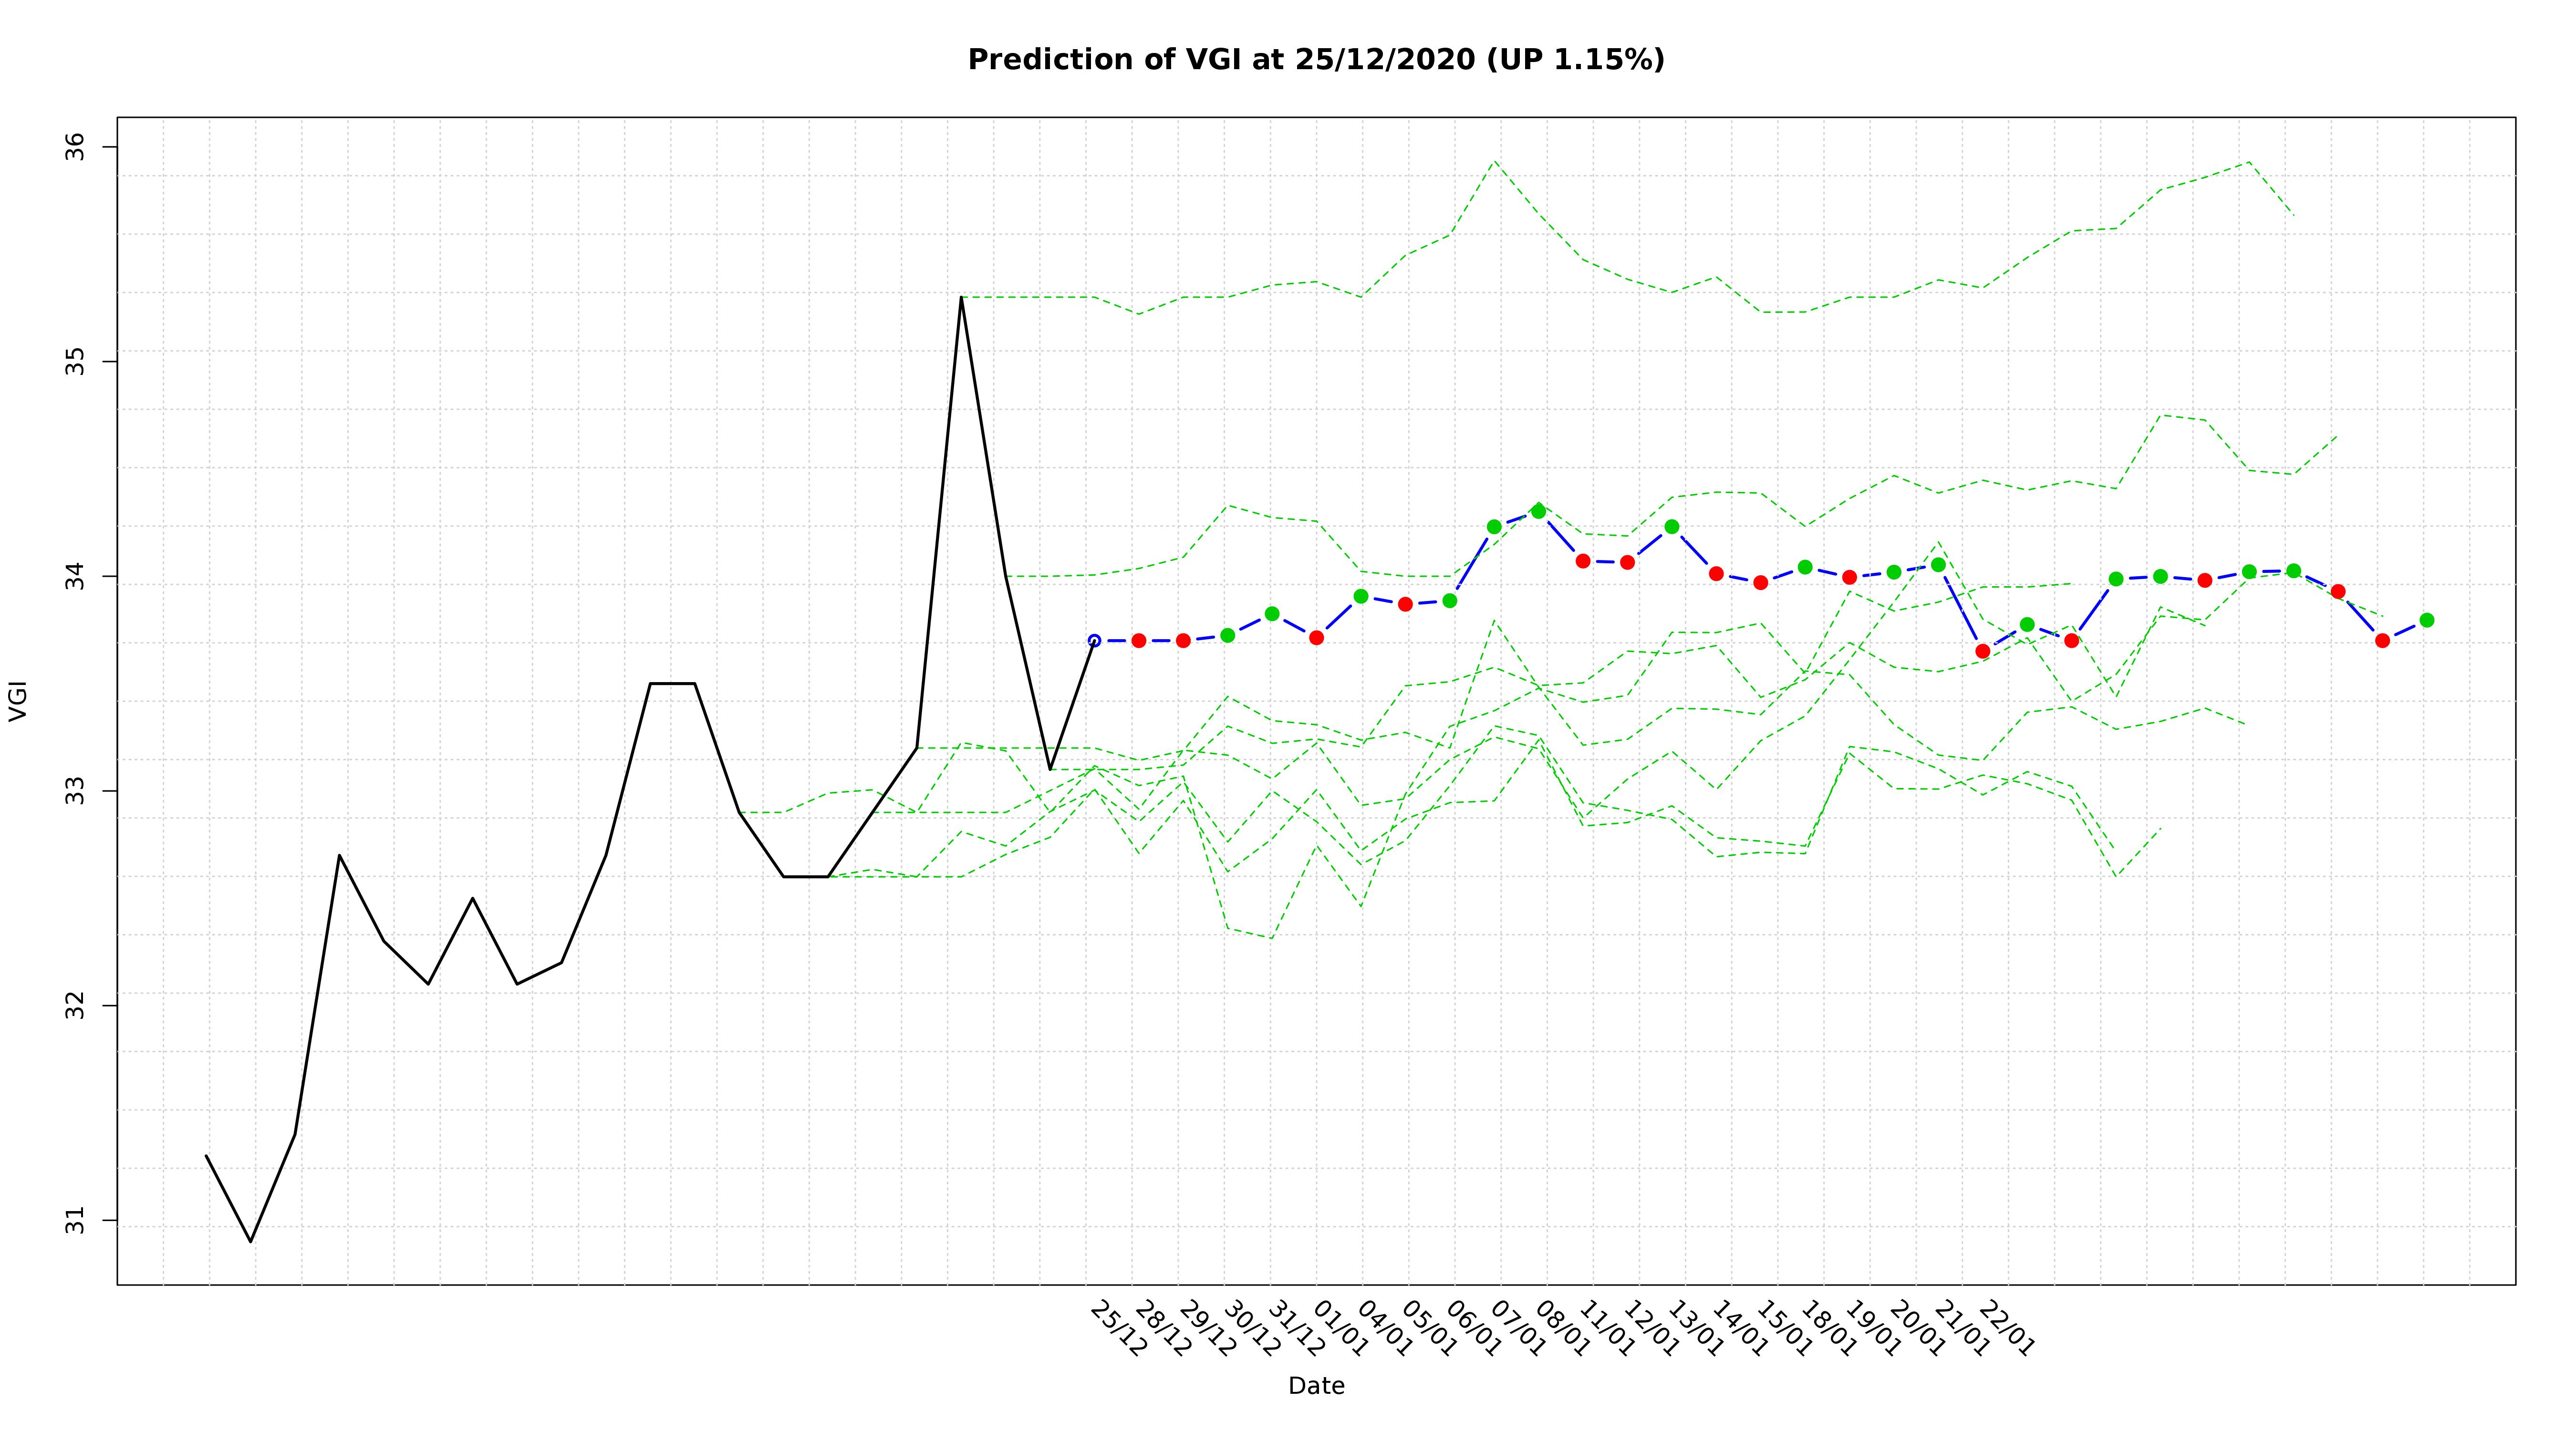Click the last green dot on blue line
Screen dimensions: 2576x1431
click(x=2426, y=620)
